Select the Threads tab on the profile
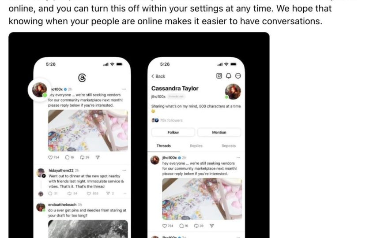This screenshot has width=377, height=238. click(163, 146)
